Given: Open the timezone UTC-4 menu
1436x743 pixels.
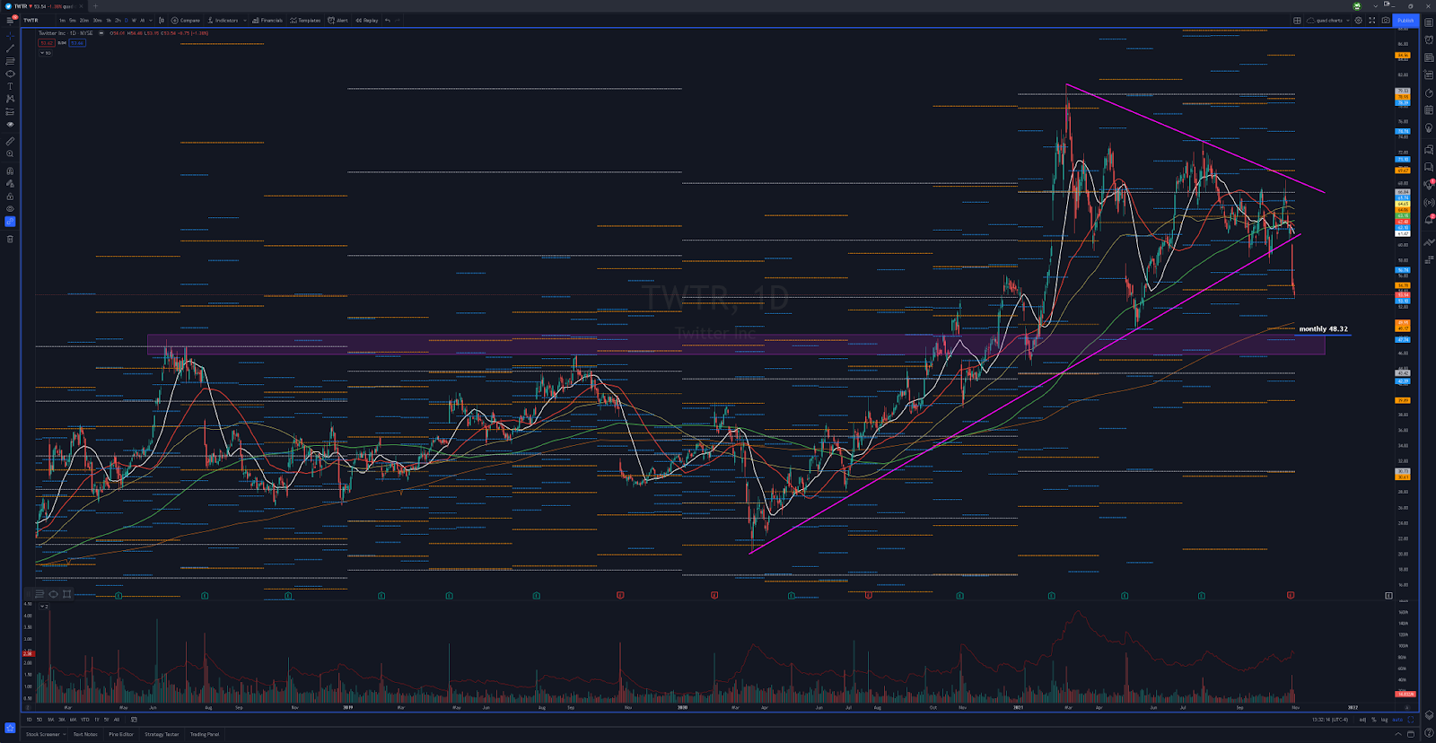Looking at the screenshot, I should pyautogui.click(x=1330, y=719).
